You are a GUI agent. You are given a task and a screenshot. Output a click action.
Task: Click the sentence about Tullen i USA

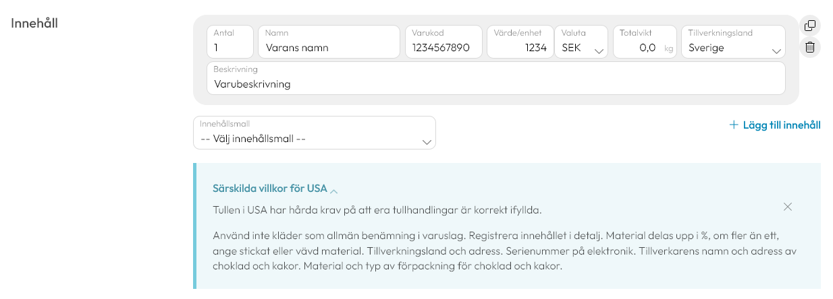pos(377,209)
